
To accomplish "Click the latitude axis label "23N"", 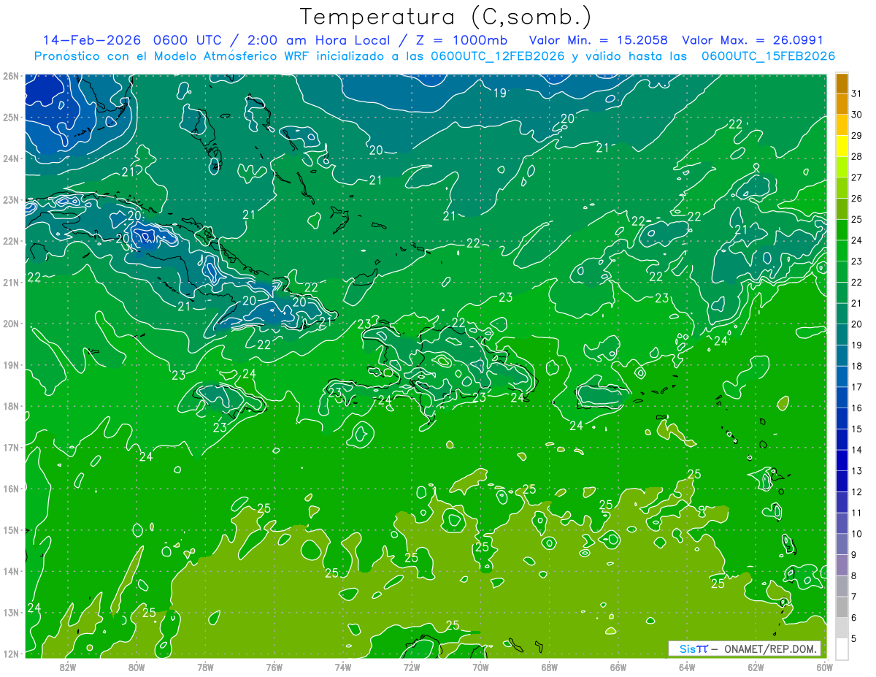I will 10,200.
